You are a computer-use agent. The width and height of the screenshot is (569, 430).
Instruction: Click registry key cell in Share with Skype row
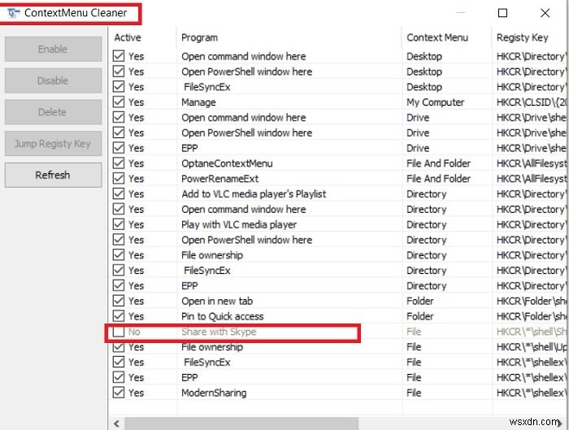point(532,332)
